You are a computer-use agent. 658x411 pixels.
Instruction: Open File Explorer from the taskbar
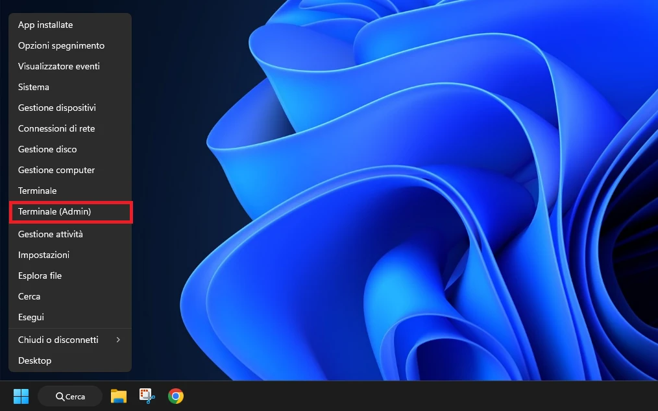coord(118,396)
